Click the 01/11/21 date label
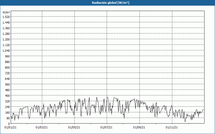 (x=172, y=128)
